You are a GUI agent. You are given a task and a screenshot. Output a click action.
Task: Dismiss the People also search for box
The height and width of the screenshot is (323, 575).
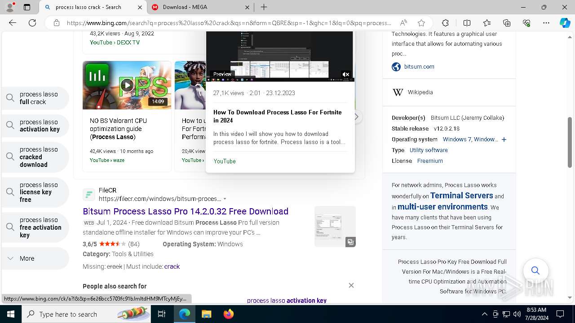point(351,285)
